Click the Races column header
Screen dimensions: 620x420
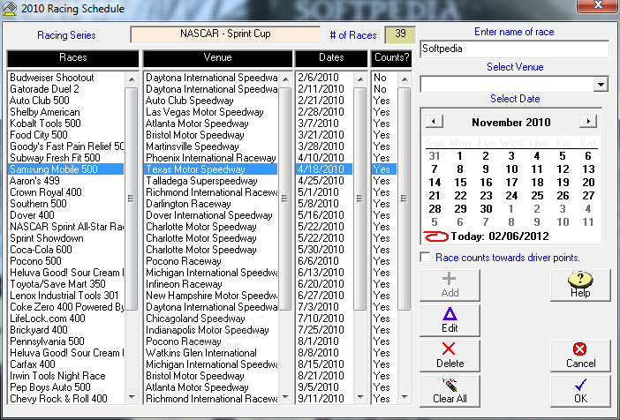[73, 57]
